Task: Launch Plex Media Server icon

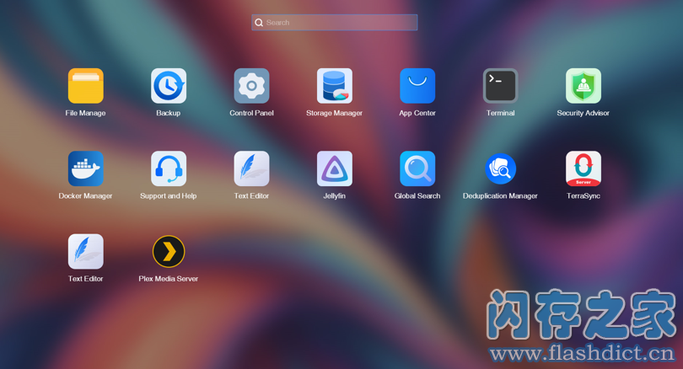Action: (x=169, y=251)
